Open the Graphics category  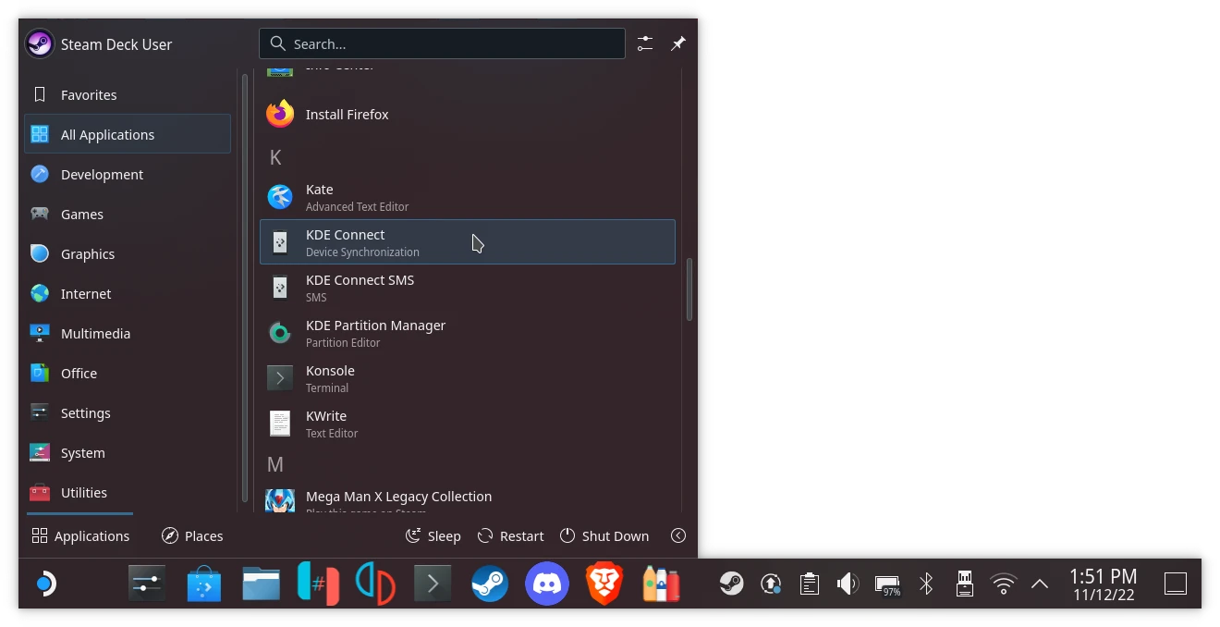click(x=128, y=253)
